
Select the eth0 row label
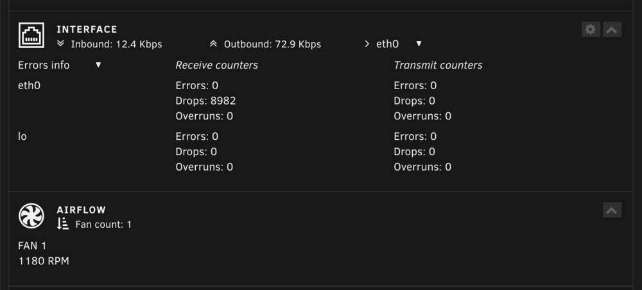click(x=29, y=85)
